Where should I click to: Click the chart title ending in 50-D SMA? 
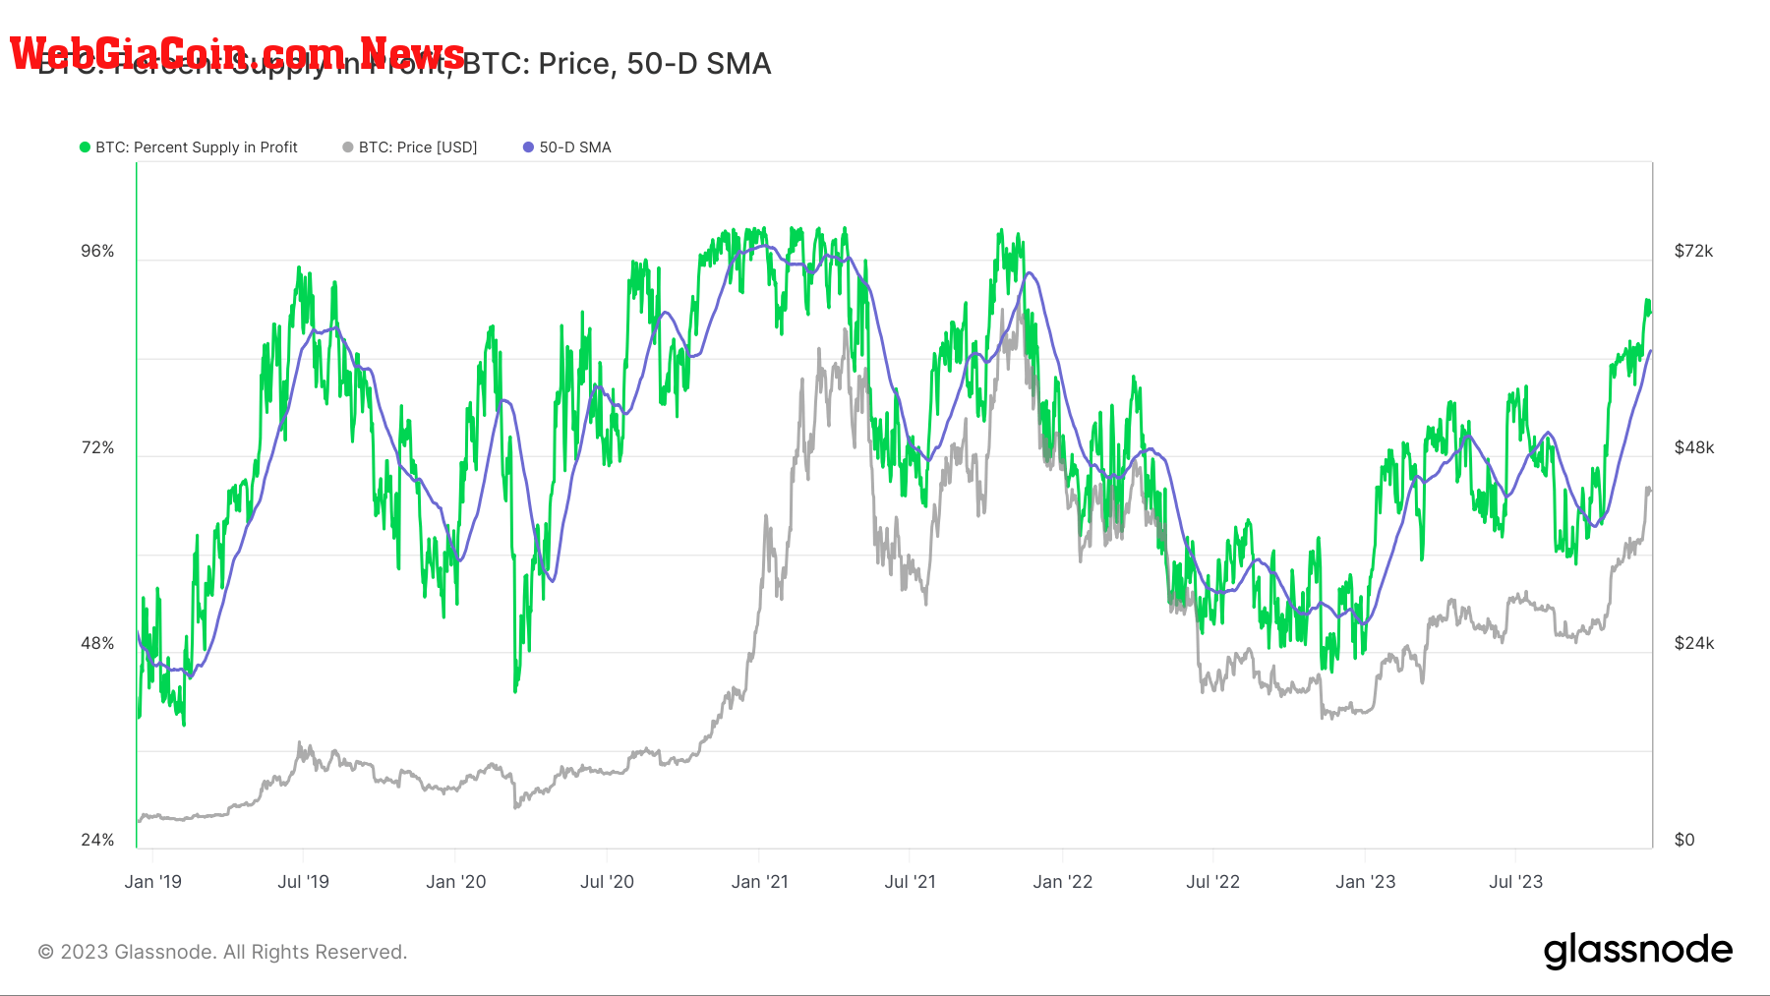404,64
